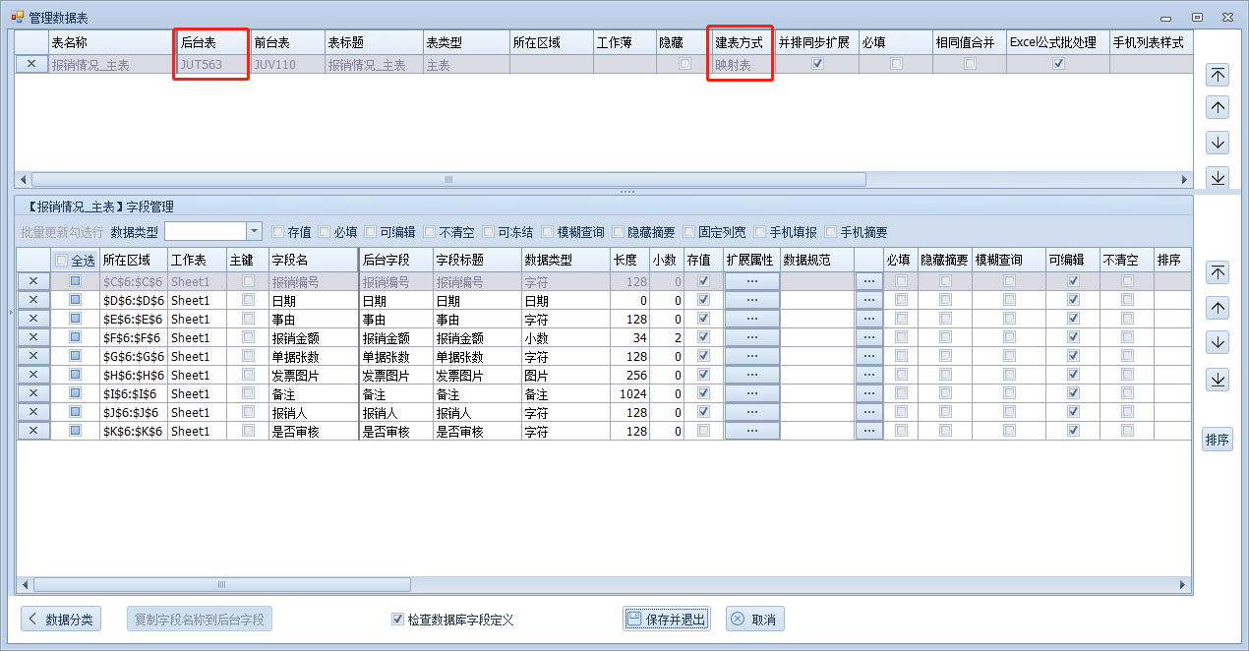The image size is (1249, 651).
Task: Click the 建表方式 column header
Action: point(739,43)
